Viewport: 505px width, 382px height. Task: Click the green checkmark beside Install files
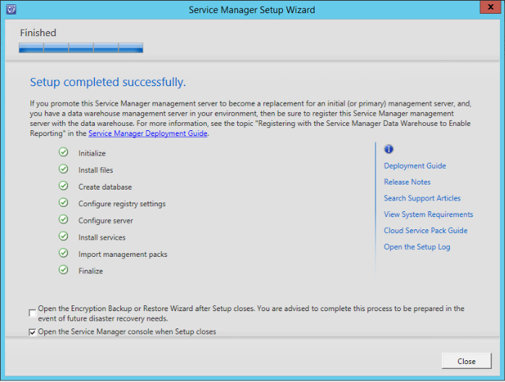(x=64, y=169)
